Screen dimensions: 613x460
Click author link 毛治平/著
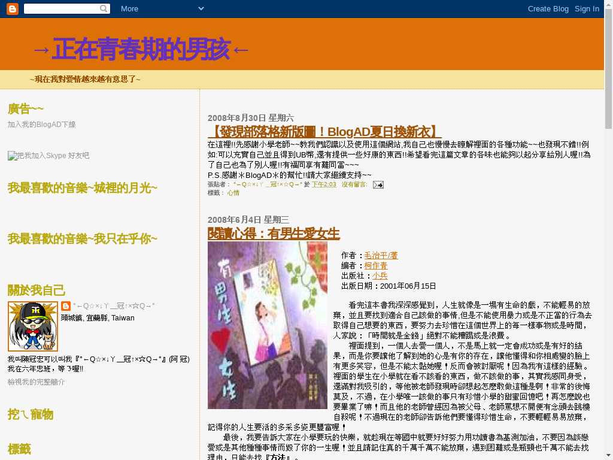[381, 255]
